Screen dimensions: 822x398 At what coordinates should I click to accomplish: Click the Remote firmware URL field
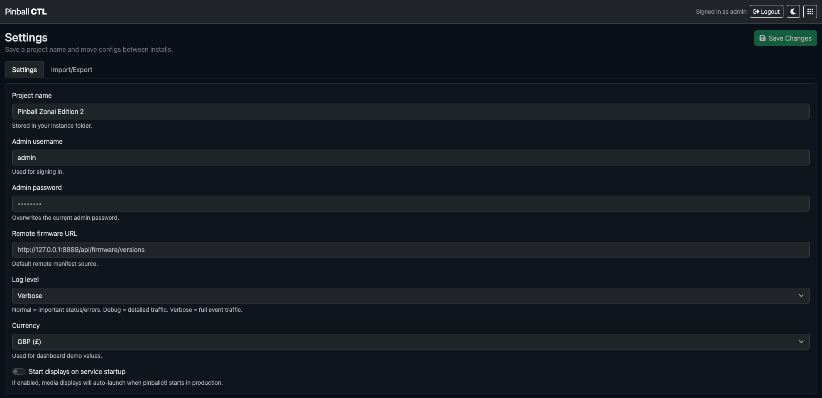[x=411, y=250]
